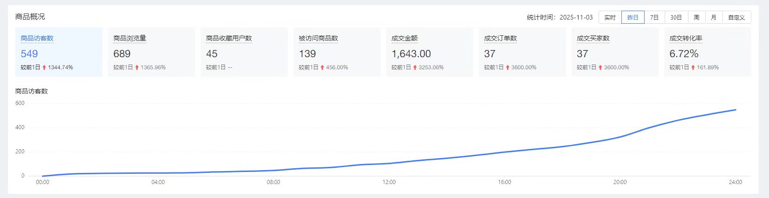The width and height of the screenshot is (769, 198).
Task: Select the 成交金额 metric card
Action: (x=429, y=52)
